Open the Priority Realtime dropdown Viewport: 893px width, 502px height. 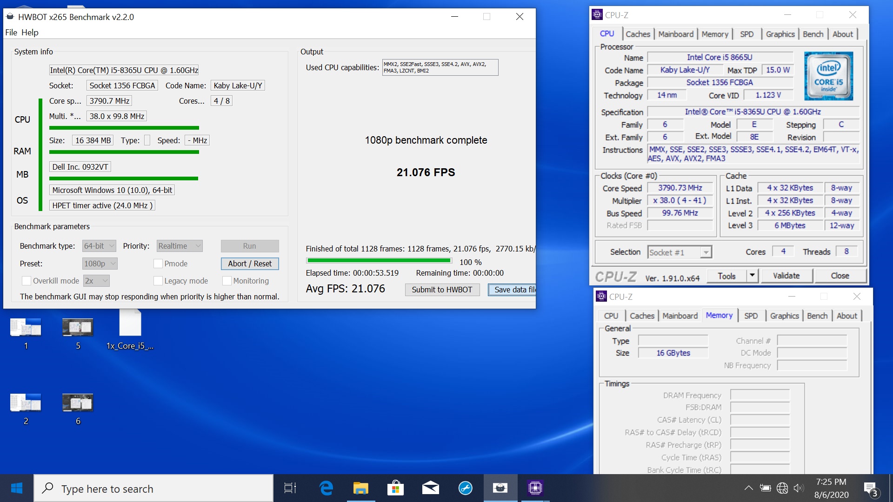[180, 246]
